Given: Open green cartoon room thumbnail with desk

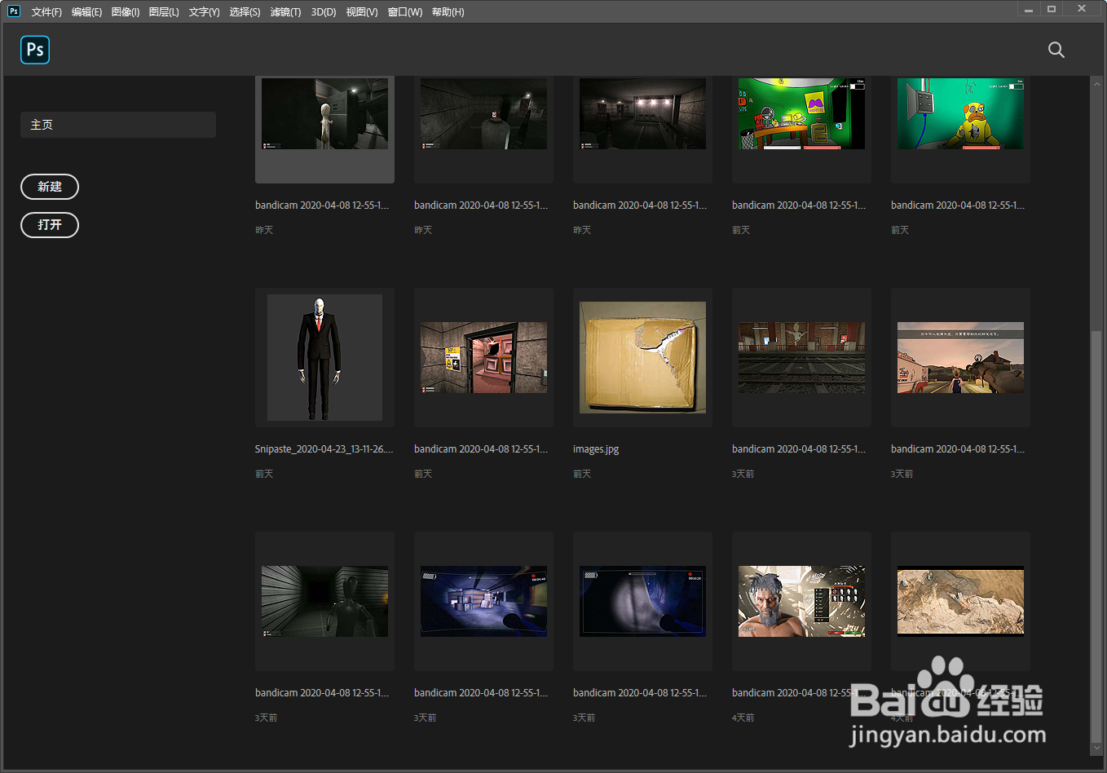Looking at the screenshot, I should 801,114.
